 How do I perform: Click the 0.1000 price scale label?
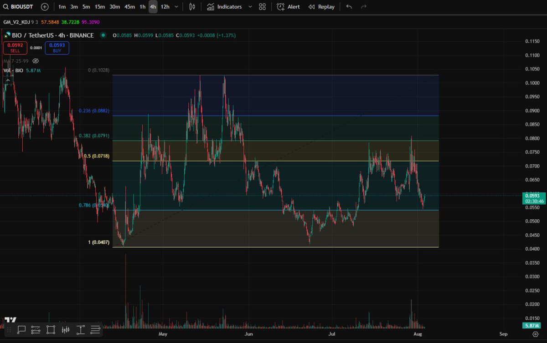(x=532, y=83)
